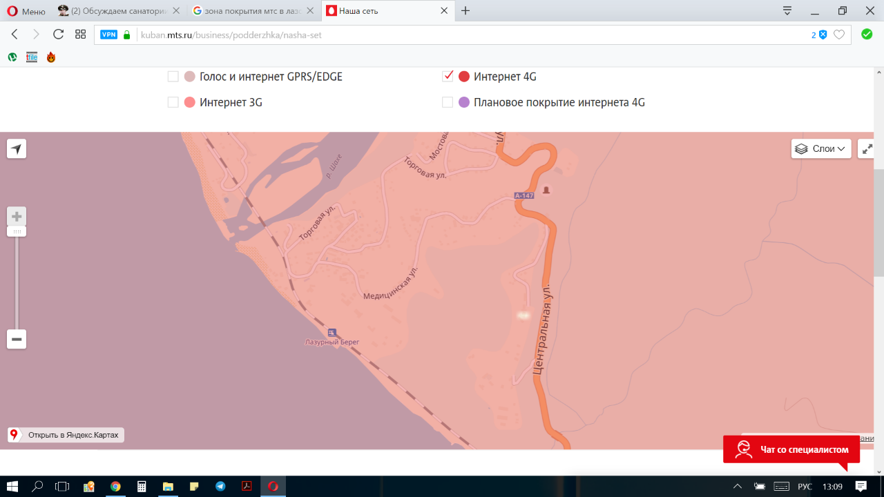Zoom in the map with plus button
This screenshot has height=497, width=884.
click(17, 216)
